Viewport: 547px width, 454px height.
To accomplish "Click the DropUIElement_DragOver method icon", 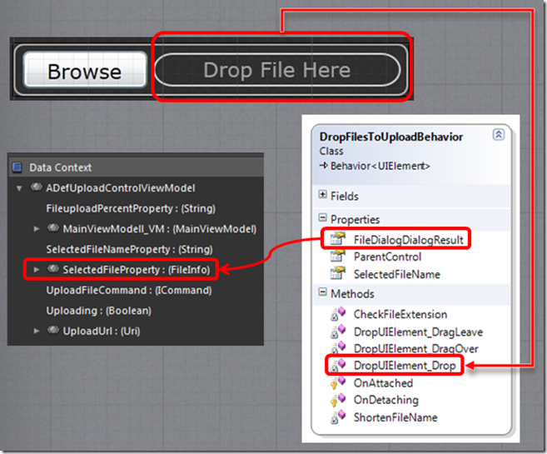I will tap(338, 347).
